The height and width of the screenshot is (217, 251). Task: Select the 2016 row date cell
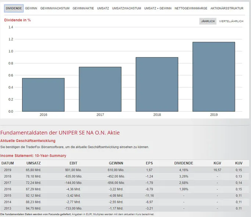(8, 189)
